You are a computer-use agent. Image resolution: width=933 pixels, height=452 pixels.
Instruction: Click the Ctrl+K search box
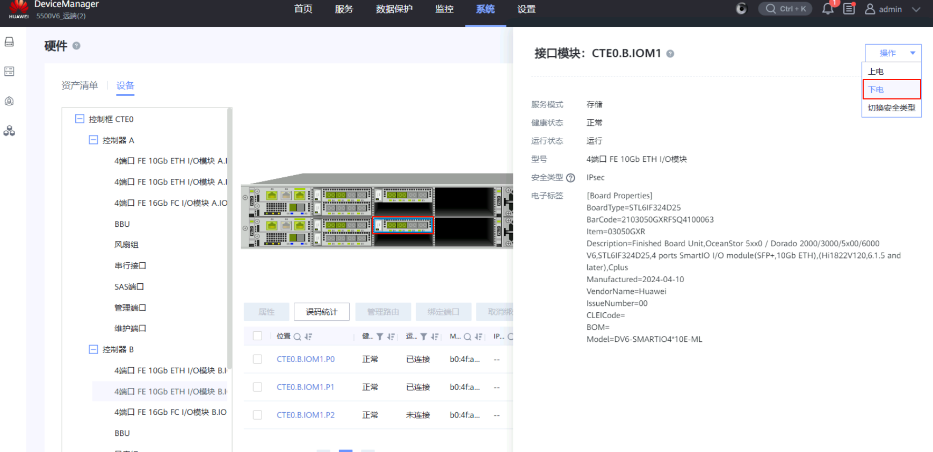pyautogui.click(x=785, y=9)
